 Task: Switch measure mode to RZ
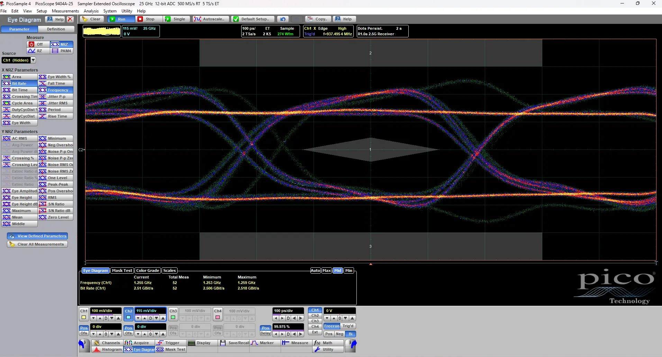point(38,51)
